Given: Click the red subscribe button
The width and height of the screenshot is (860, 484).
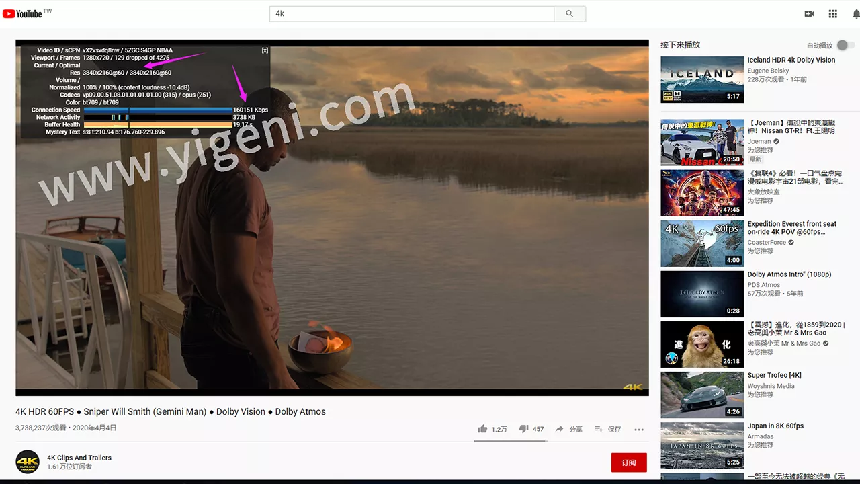Looking at the screenshot, I should click(629, 462).
